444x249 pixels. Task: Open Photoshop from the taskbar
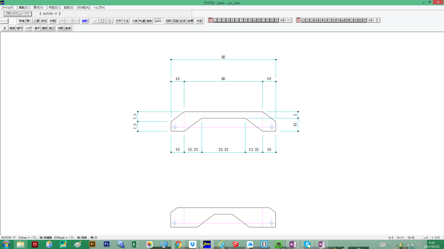[x=106, y=244]
